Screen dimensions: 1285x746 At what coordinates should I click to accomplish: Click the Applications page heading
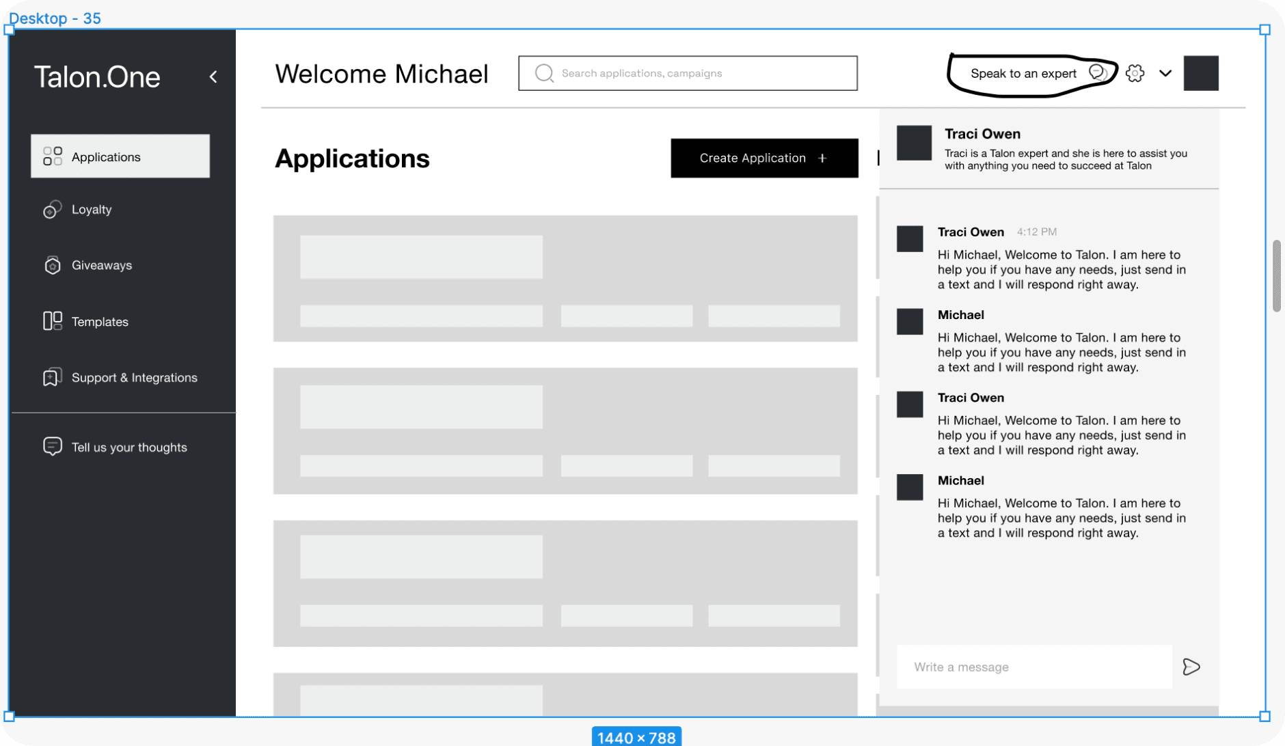point(352,158)
